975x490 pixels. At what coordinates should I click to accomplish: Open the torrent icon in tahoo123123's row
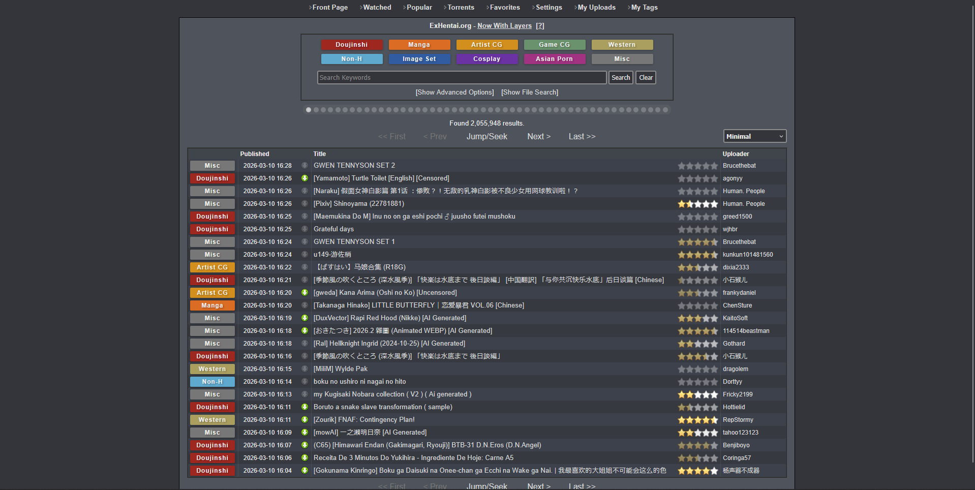point(304,433)
